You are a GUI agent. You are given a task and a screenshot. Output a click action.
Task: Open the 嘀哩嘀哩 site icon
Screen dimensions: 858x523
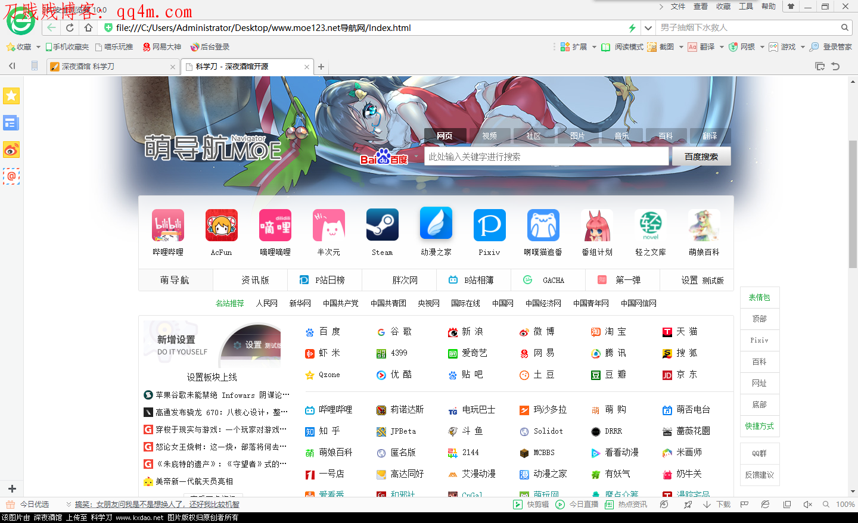click(275, 225)
